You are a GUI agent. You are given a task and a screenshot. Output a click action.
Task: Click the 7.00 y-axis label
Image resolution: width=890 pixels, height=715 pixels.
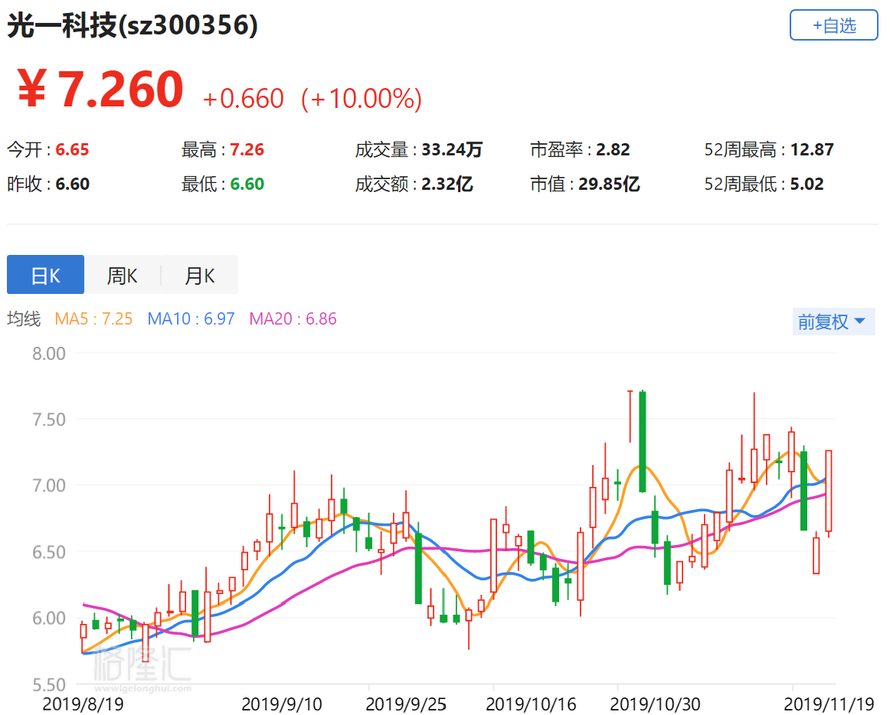pyautogui.click(x=49, y=485)
